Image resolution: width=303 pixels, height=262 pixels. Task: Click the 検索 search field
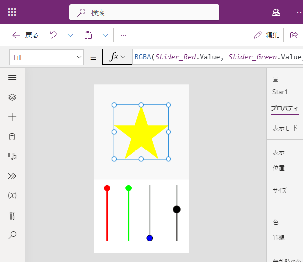144,12
